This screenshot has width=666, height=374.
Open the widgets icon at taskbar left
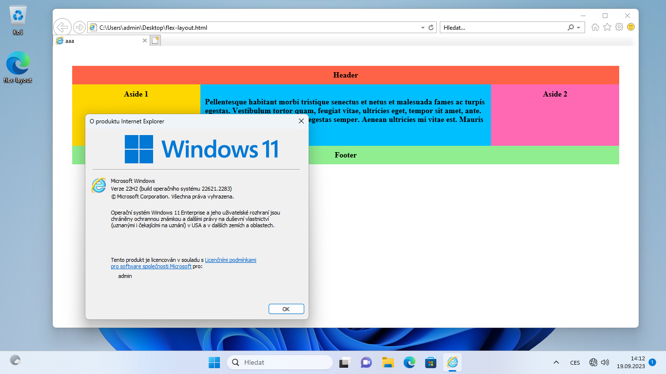click(x=16, y=360)
